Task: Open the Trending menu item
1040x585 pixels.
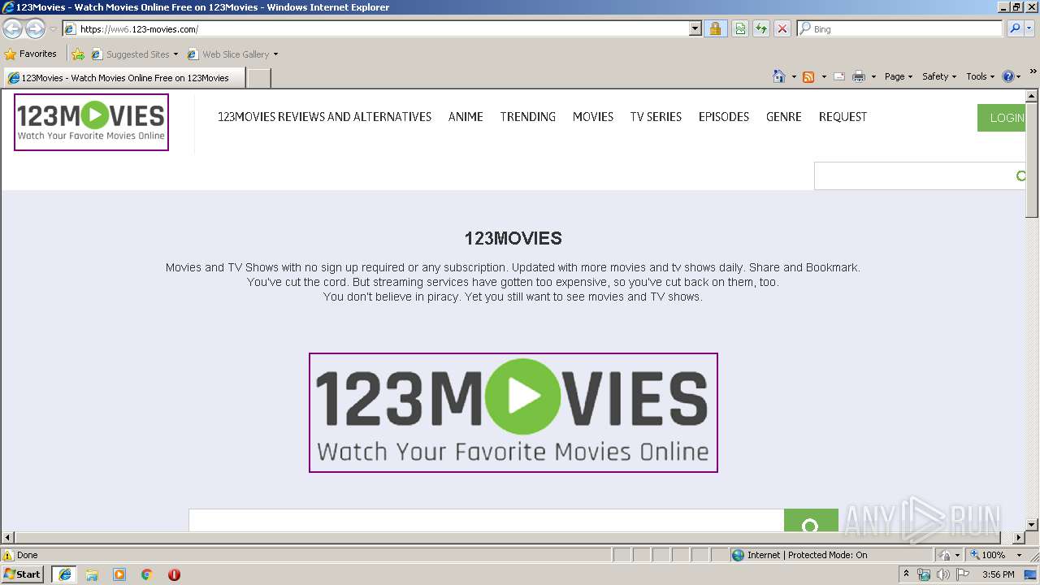Action: (528, 117)
